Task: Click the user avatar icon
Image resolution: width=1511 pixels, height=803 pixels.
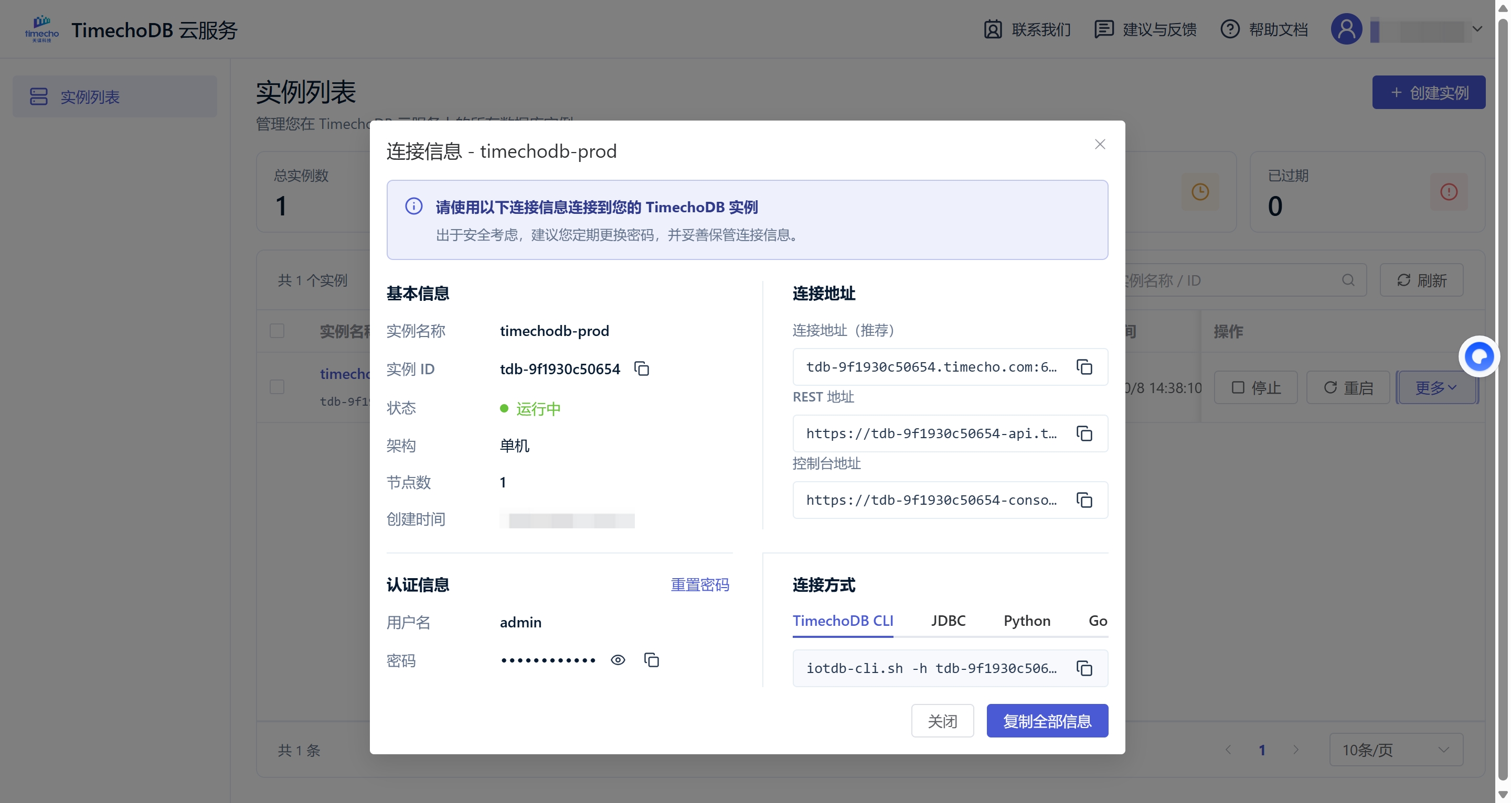Action: pyautogui.click(x=1346, y=29)
